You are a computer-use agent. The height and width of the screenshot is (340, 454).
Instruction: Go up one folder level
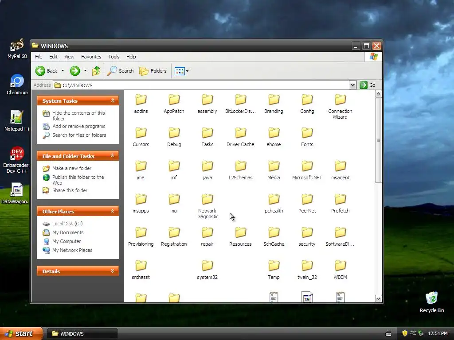[96, 71]
